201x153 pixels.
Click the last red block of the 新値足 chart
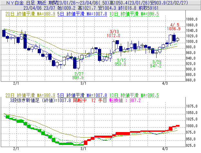point(177,126)
